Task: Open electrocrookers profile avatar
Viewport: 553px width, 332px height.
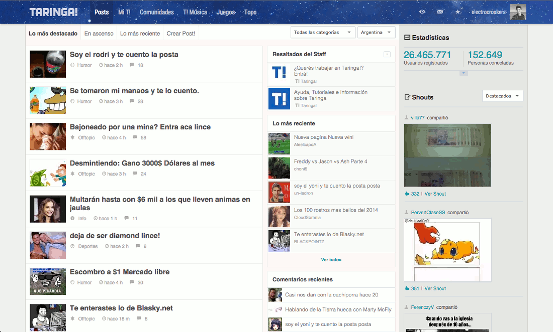Action: point(518,12)
